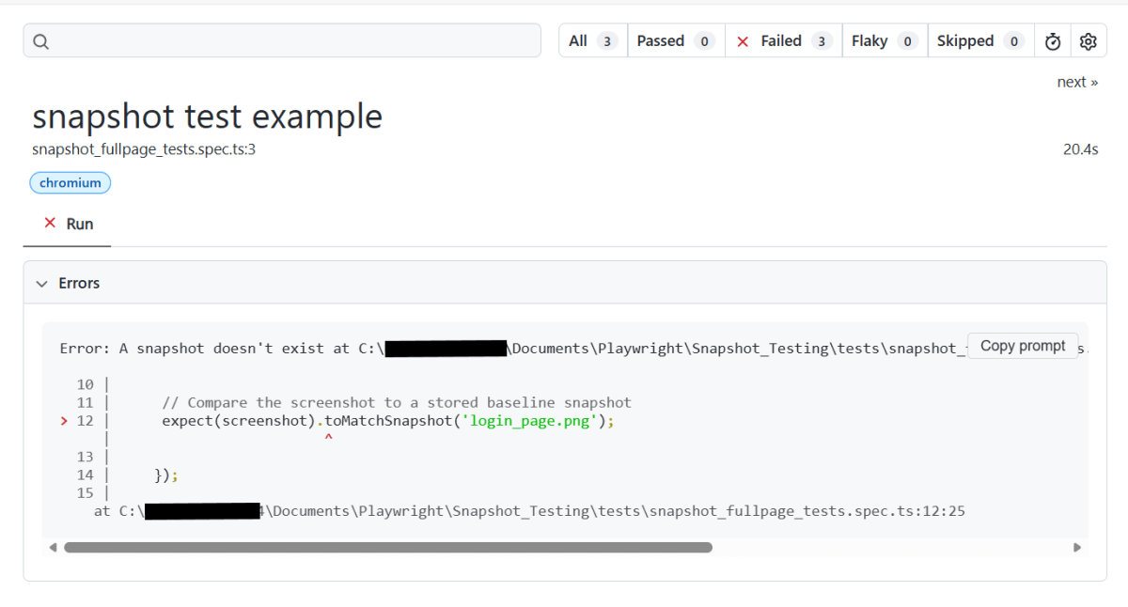The height and width of the screenshot is (607, 1128).
Task: Click the snapshot_fullpage_tests.spec.ts:3 file location text
Action: click(144, 149)
